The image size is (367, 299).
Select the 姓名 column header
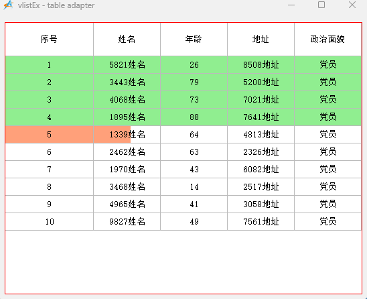[x=127, y=39]
